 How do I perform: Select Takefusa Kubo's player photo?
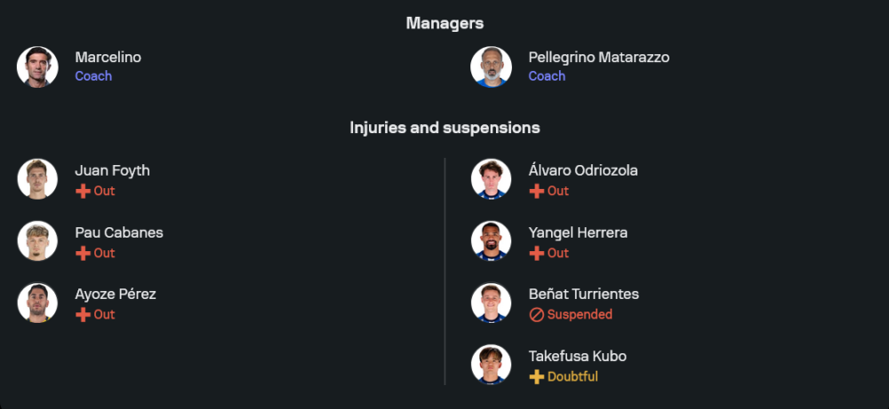pos(491,365)
